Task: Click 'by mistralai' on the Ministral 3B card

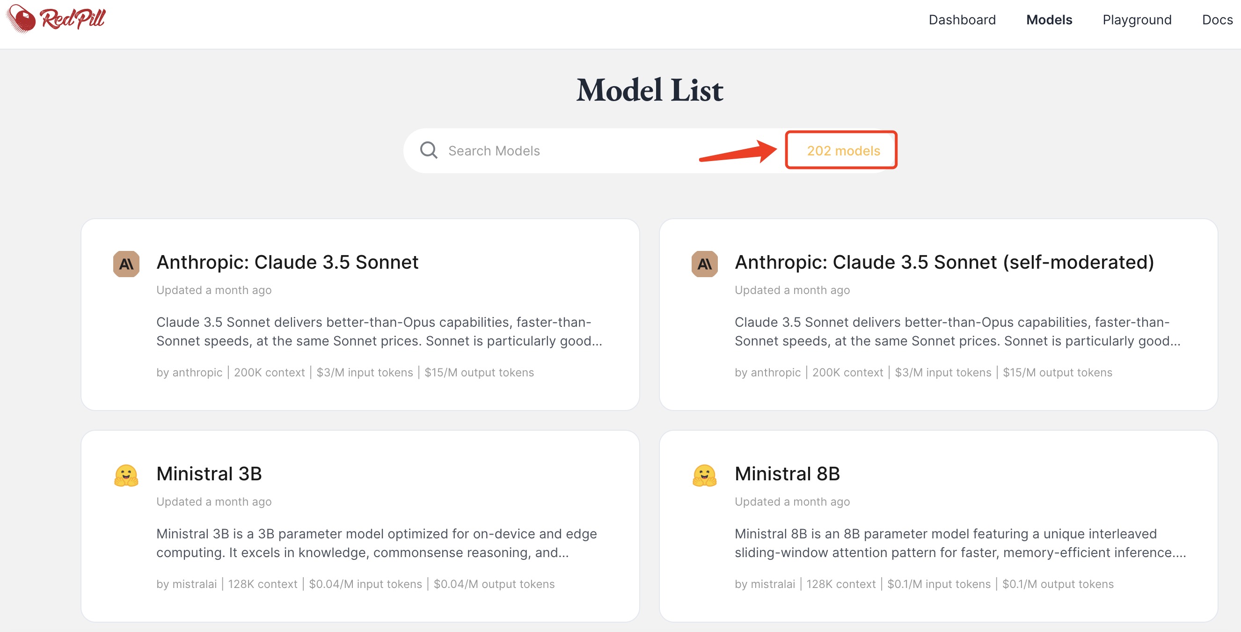Action: 186,584
